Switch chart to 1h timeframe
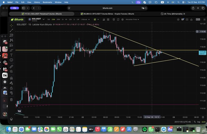The height and width of the screenshot is (134, 207). pos(63,19)
